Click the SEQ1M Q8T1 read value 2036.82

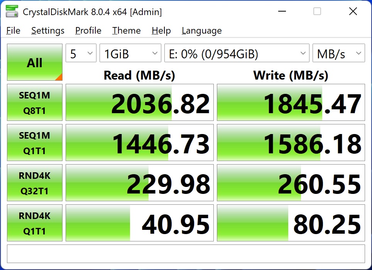[x=140, y=102]
